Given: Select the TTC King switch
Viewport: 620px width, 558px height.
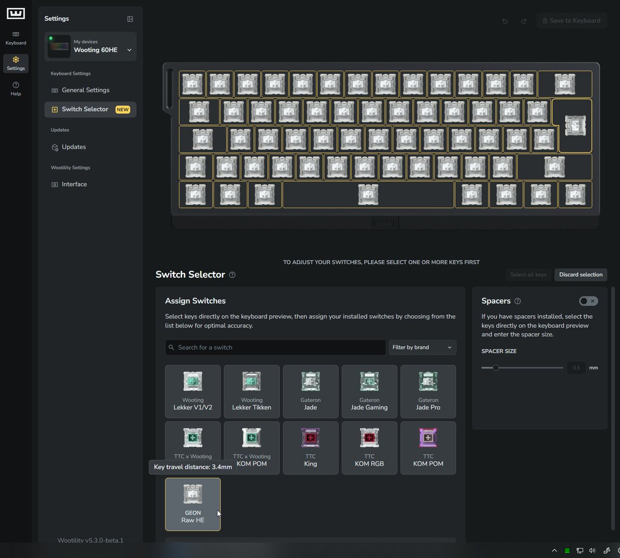Looking at the screenshot, I should [311, 448].
